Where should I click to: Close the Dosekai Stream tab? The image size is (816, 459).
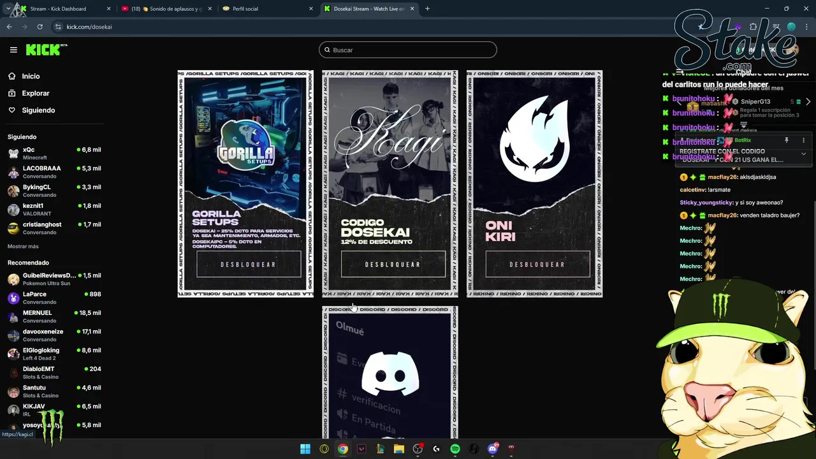point(412,9)
